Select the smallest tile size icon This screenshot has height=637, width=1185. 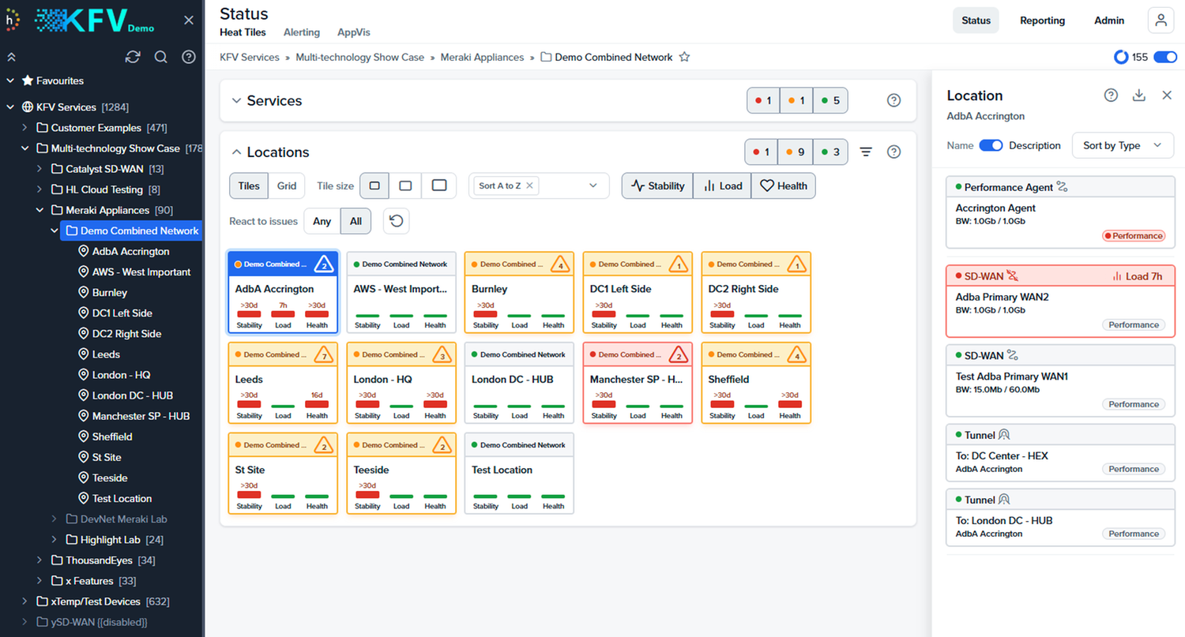pos(374,185)
